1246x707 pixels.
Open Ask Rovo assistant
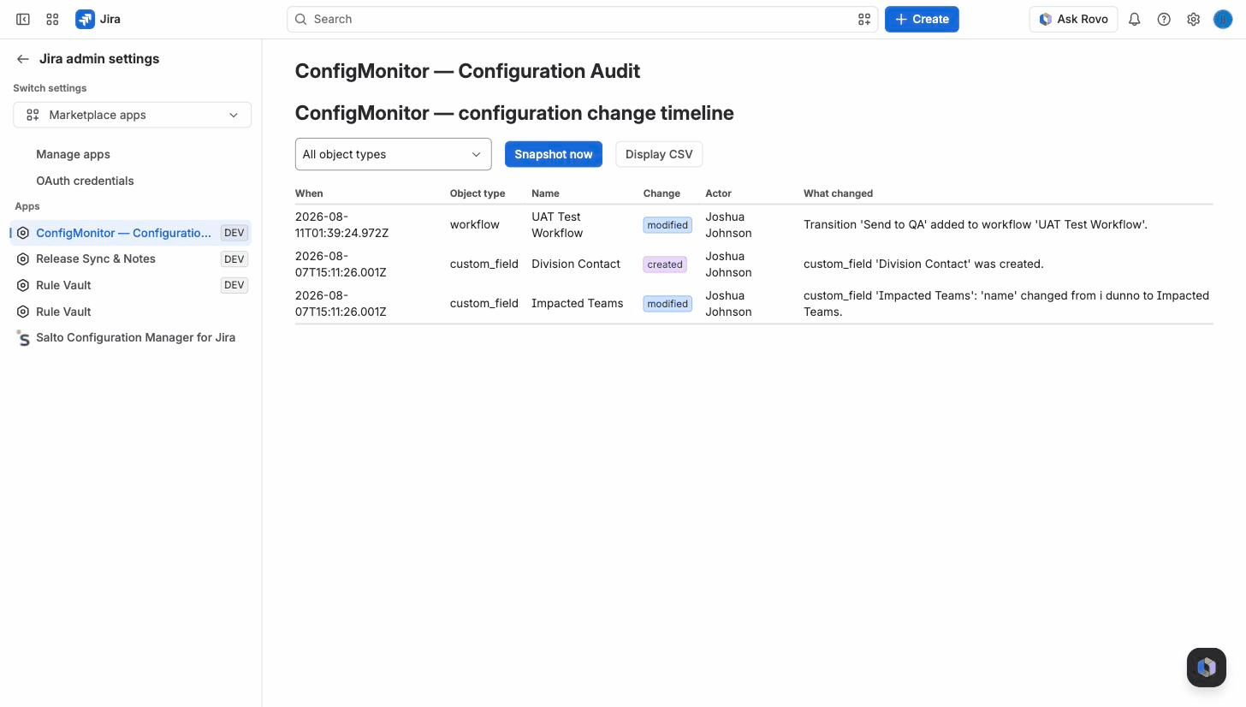[1073, 19]
